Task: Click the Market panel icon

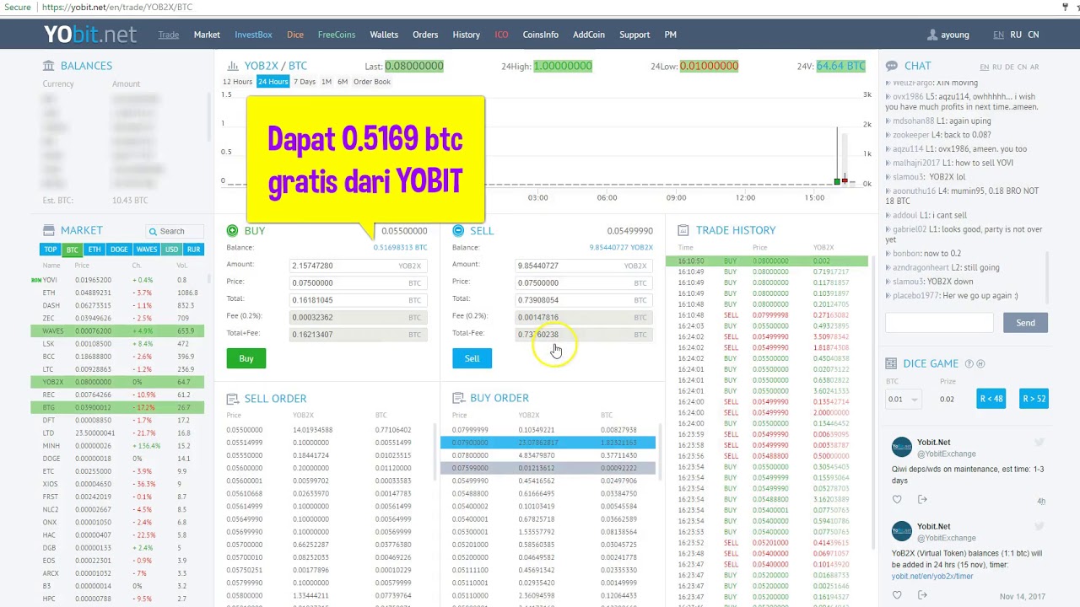Action: click(49, 230)
